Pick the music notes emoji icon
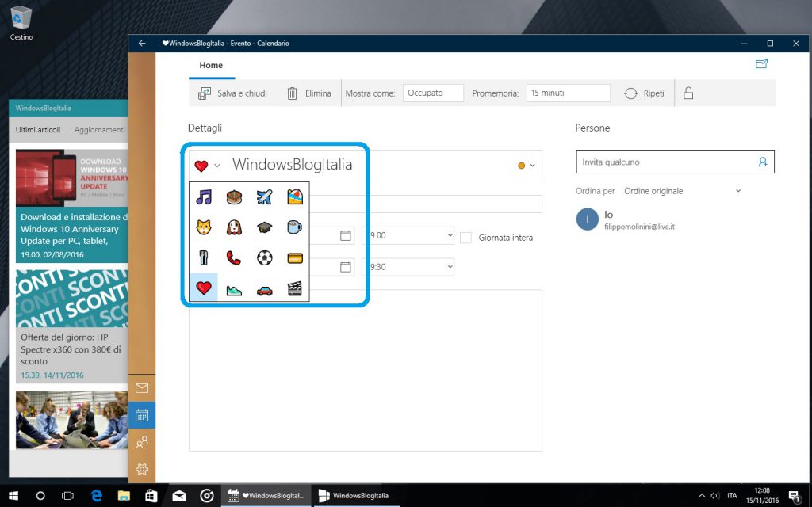Image resolution: width=812 pixels, height=507 pixels. 204,196
